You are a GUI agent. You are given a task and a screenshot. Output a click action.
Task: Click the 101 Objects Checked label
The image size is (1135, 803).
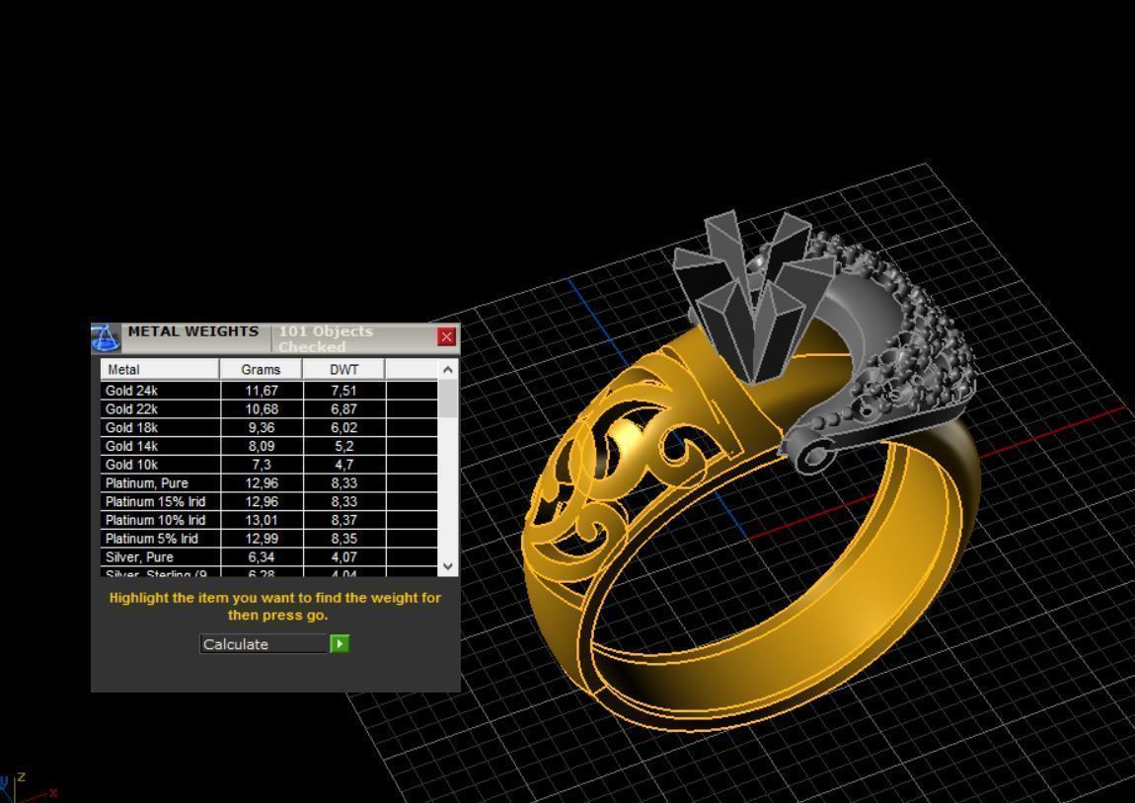click(326, 338)
